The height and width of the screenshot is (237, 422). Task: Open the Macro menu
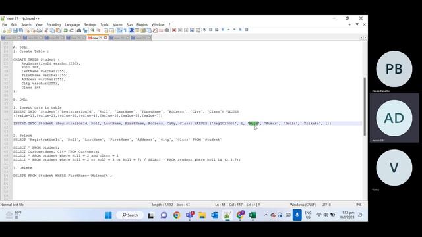point(117,24)
